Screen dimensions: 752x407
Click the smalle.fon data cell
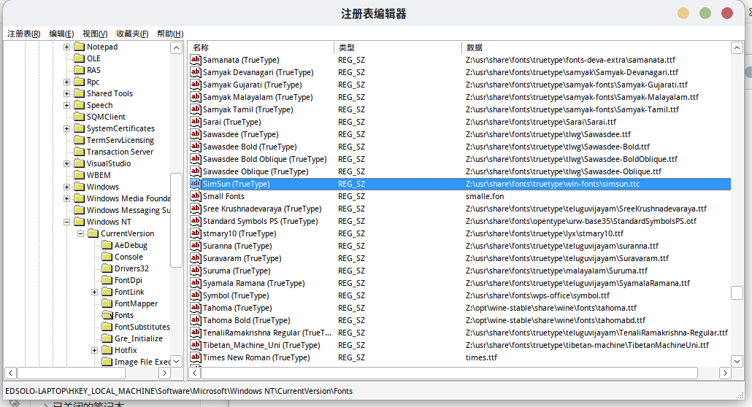pos(484,196)
